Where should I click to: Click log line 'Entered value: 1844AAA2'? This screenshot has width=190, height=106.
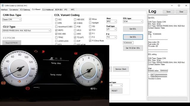158,71
